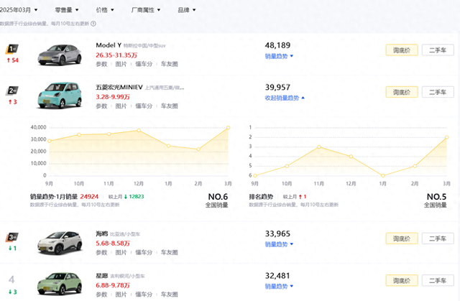The image size is (460, 301).
Task: Open the 星愿 title link
Action: click(102, 276)
